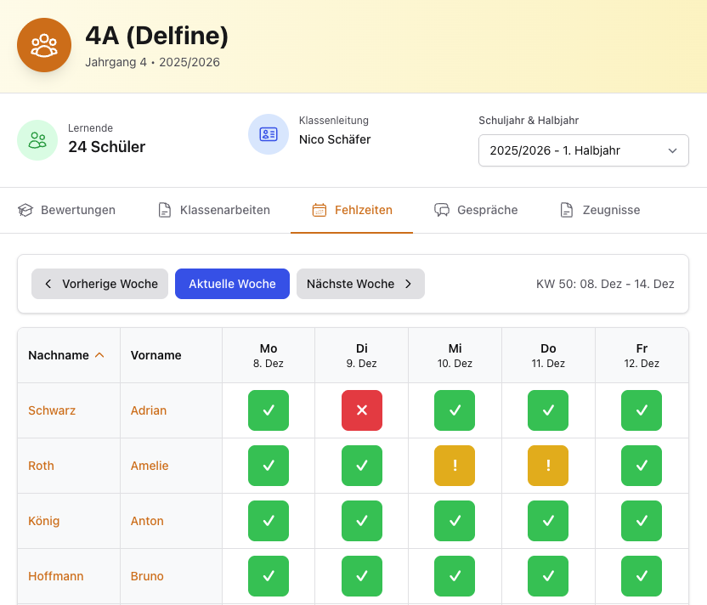707x605 pixels.
Task: Click the blue Klassenleitung ID card icon
Action: [269, 134]
